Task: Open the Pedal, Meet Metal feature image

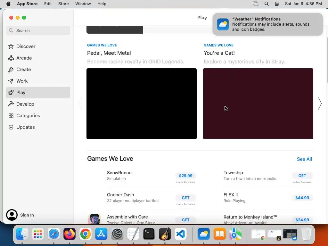Action: point(141,103)
